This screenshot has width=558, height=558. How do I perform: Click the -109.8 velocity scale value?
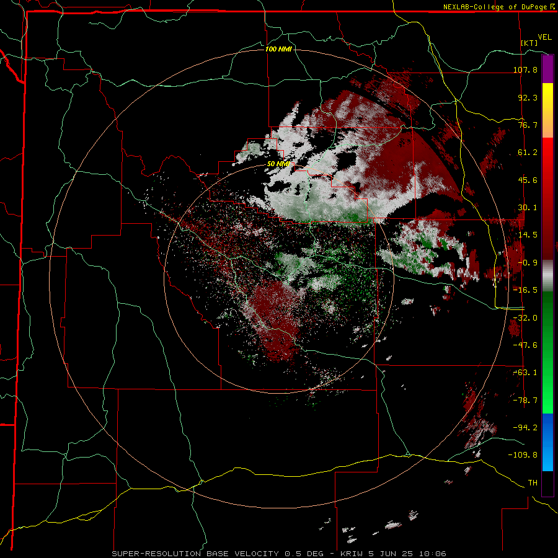(x=523, y=455)
